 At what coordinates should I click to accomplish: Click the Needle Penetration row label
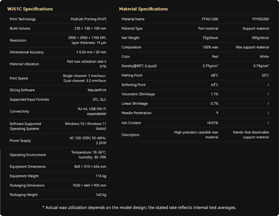coord(137,113)
